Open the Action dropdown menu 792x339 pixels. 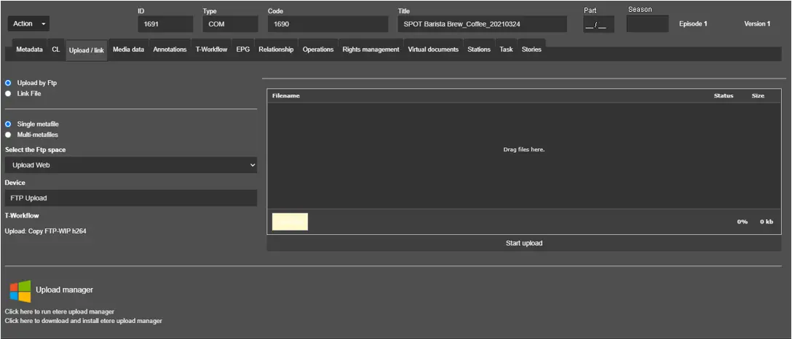coord(29,24)
